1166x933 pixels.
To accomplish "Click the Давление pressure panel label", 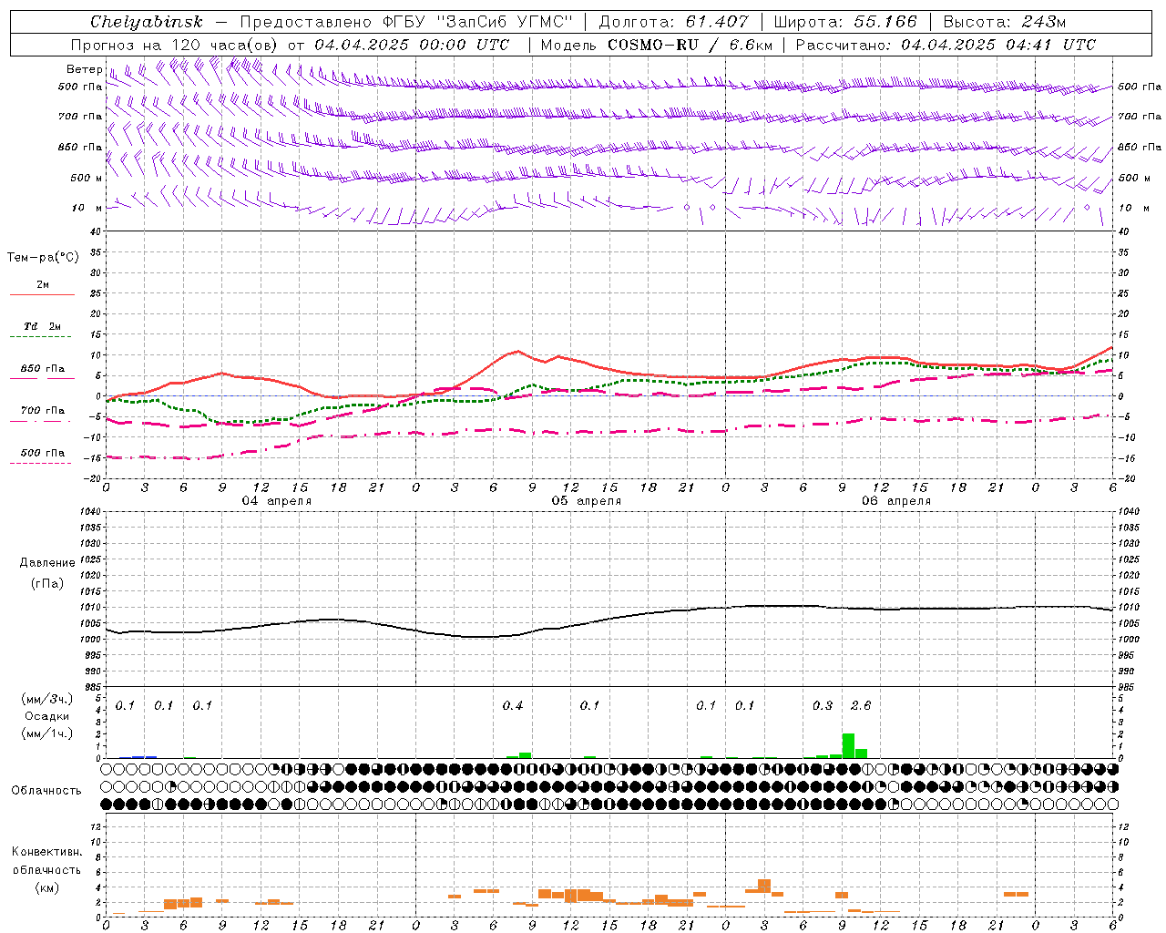I will (47, 563).
